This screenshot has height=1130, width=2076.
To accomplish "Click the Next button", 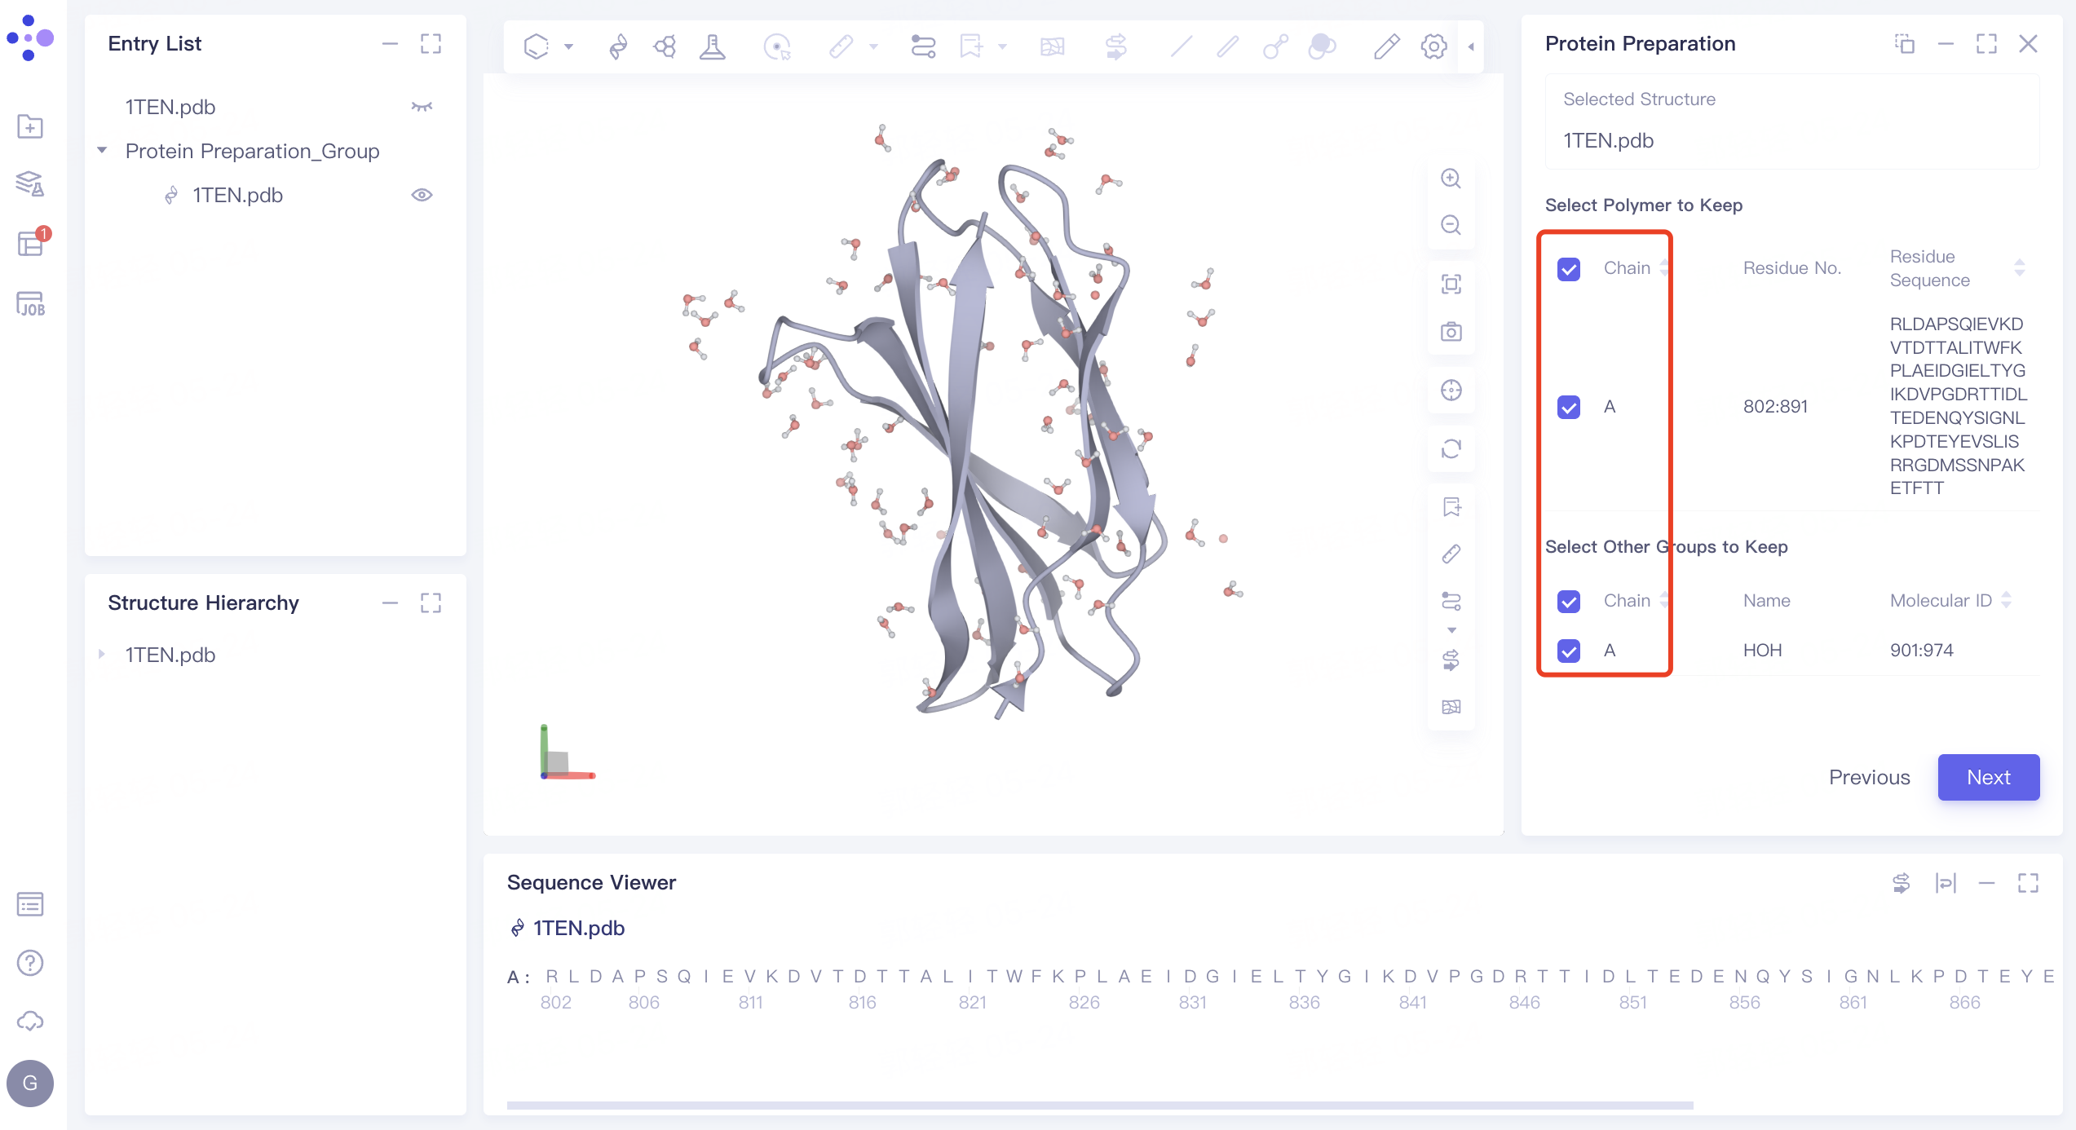I will (1988, 777).
